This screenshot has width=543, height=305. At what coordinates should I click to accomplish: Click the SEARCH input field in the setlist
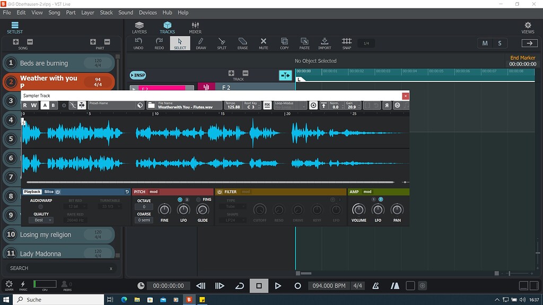click(58, 268)
